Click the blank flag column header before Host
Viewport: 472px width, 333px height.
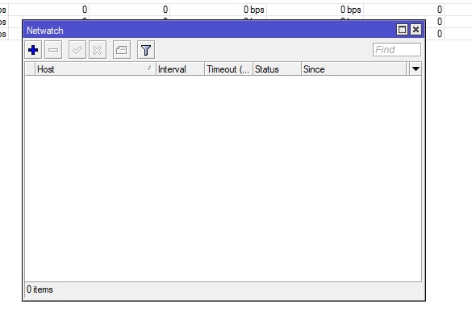pos(30,69)
